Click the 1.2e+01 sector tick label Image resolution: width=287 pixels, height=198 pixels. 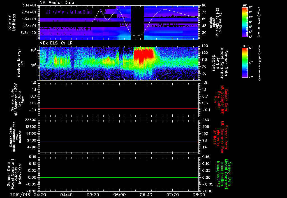[x=29, y=26]
